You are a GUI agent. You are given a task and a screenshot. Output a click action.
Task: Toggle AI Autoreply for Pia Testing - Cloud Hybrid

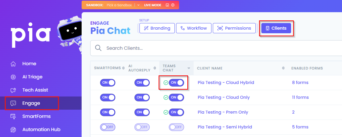(x=142, y=83)
